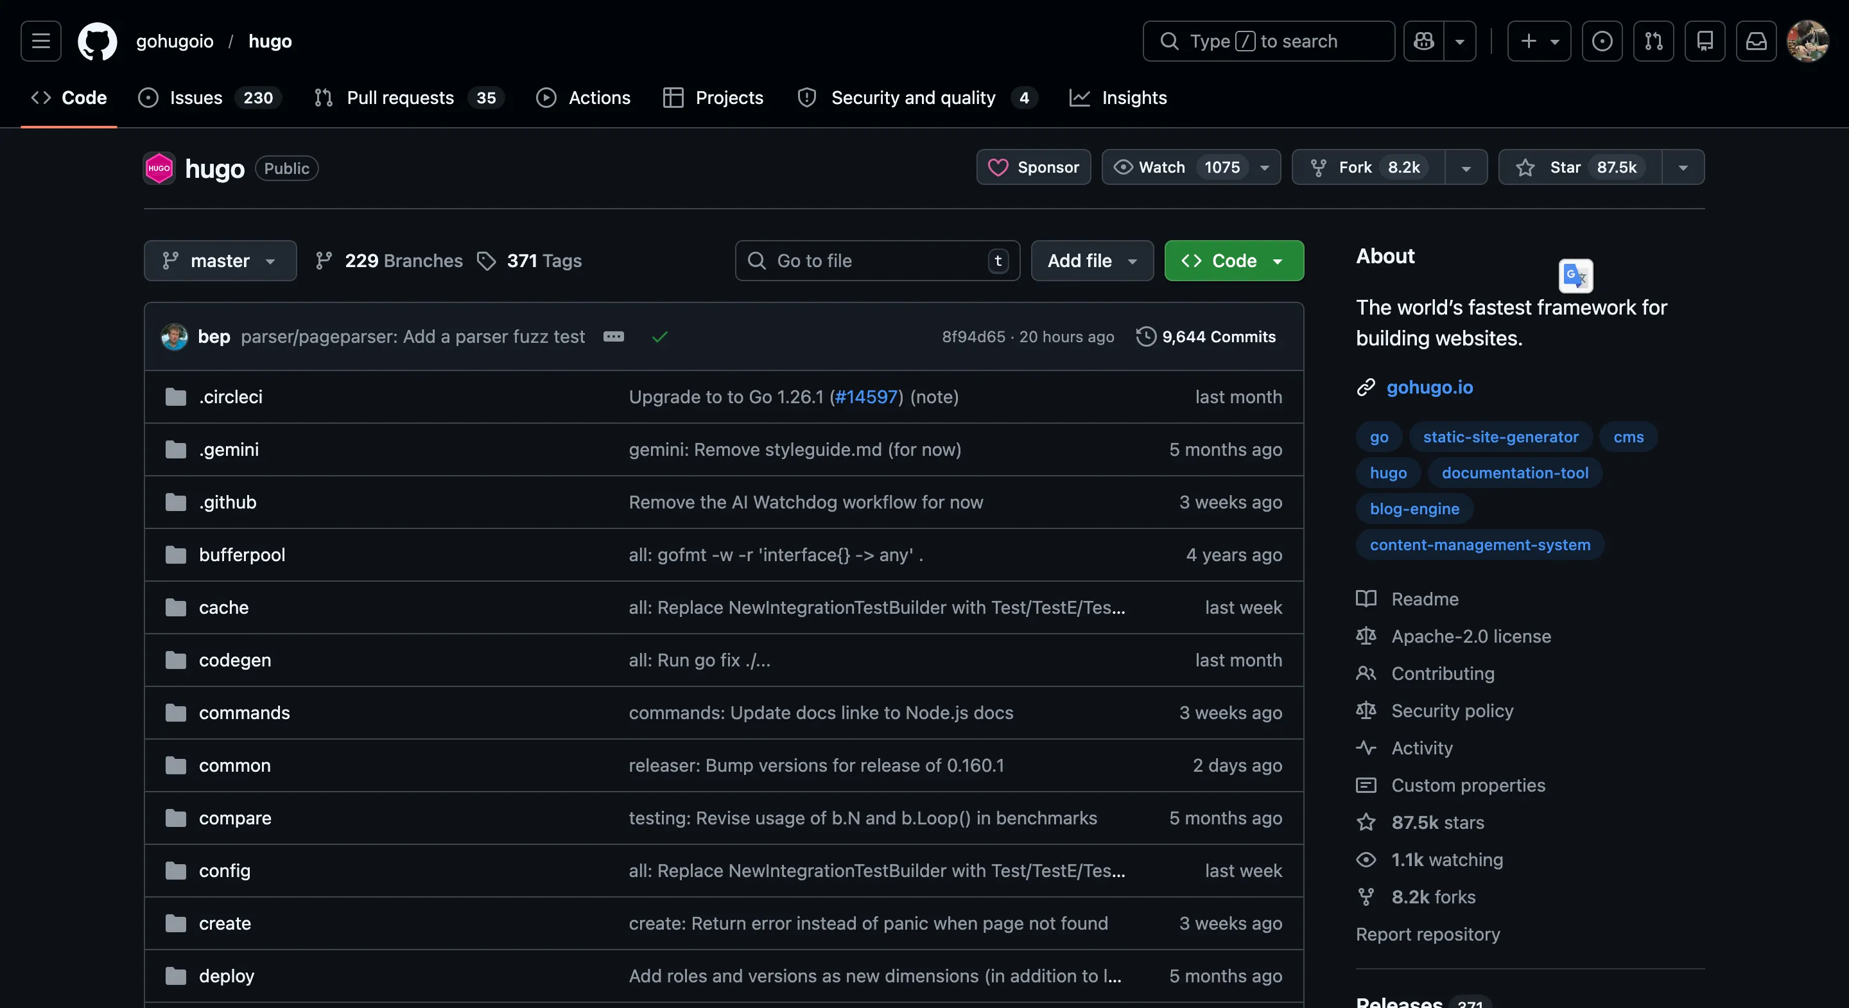Viewport: 1849px width, 1008px height.
Task: Open the Projects tab
Action: 713,98
